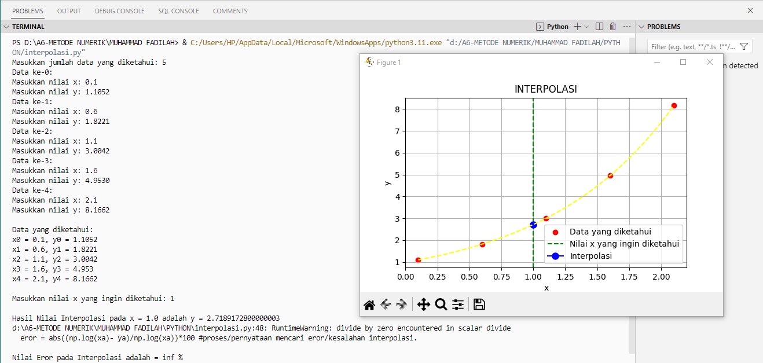Go forward to the next plot view

[401, 305]
